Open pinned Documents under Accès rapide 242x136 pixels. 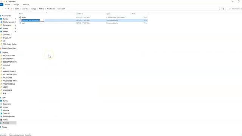pyautogui.click(x=7, y=25)
